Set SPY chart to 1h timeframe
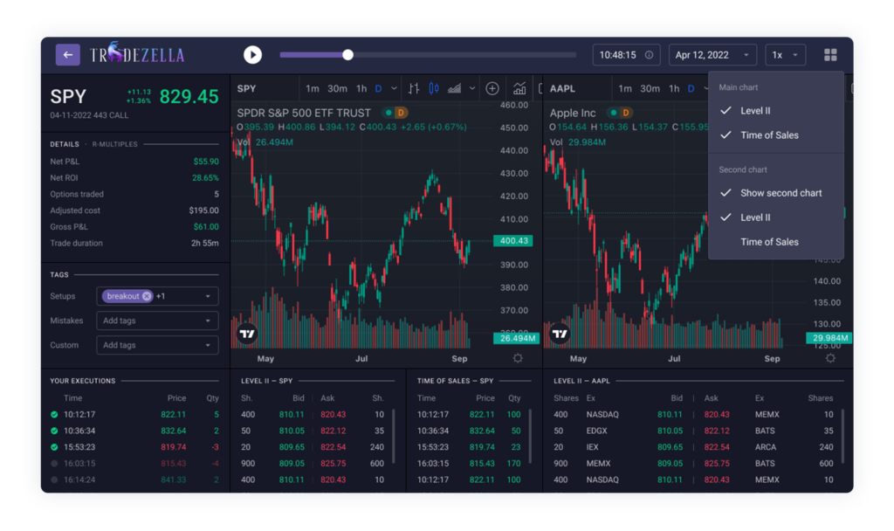This screenshot has width=894, height=531. [x=361, y=88]
